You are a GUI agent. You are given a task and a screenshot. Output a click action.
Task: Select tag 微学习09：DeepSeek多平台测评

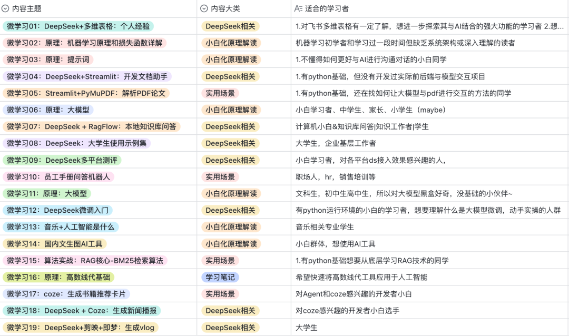[x=62, y=160]
